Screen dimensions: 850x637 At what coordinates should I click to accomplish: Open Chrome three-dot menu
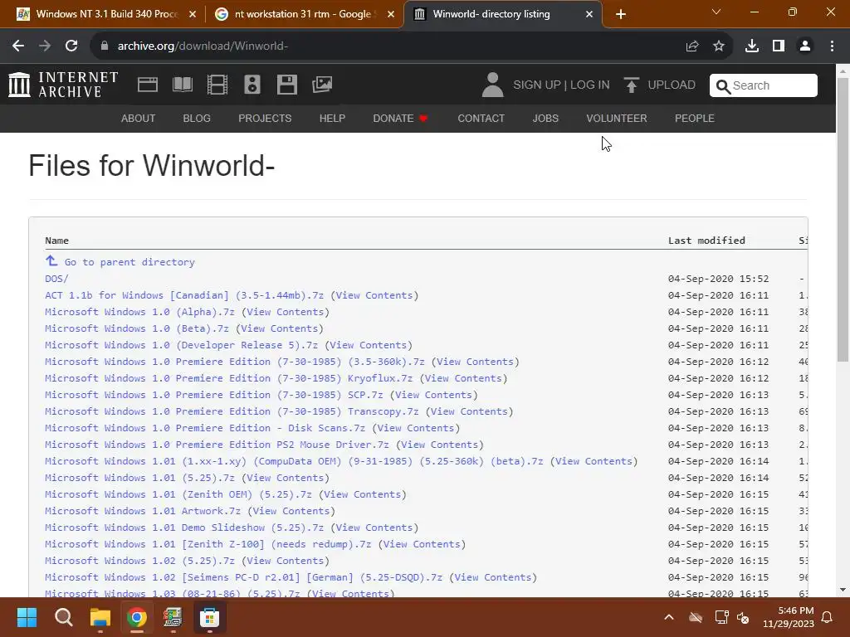coord(832,46)
